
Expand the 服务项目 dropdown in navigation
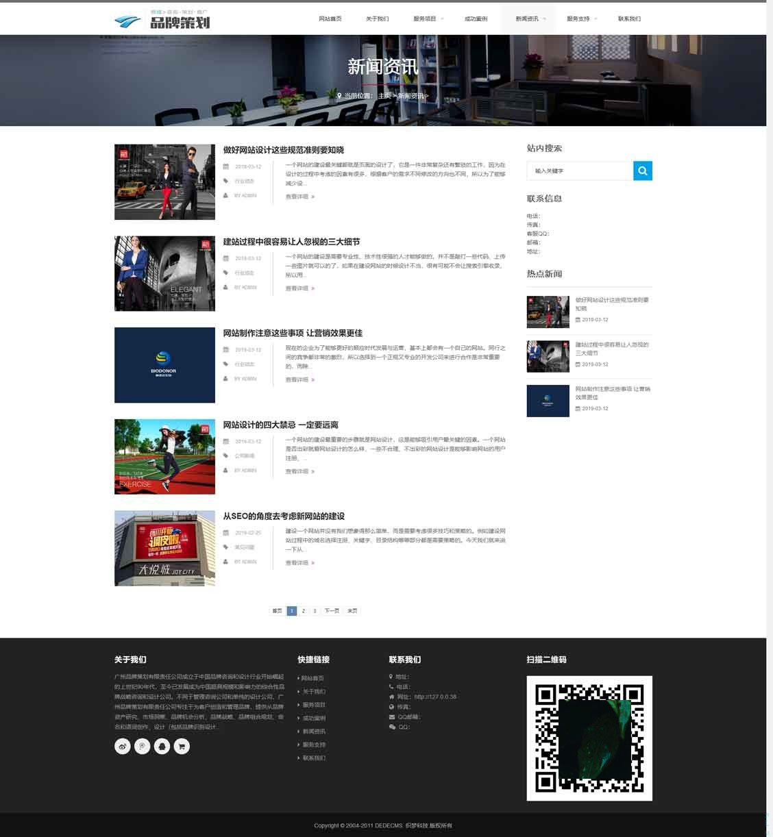pos(428,18)
